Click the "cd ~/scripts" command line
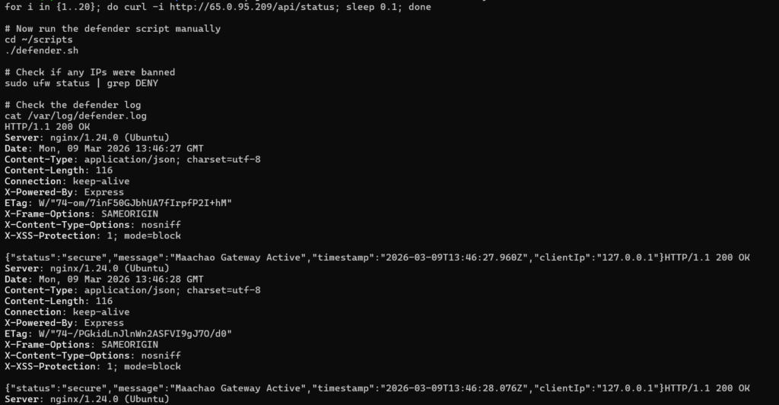779x405 pixels. click(39, 40)
